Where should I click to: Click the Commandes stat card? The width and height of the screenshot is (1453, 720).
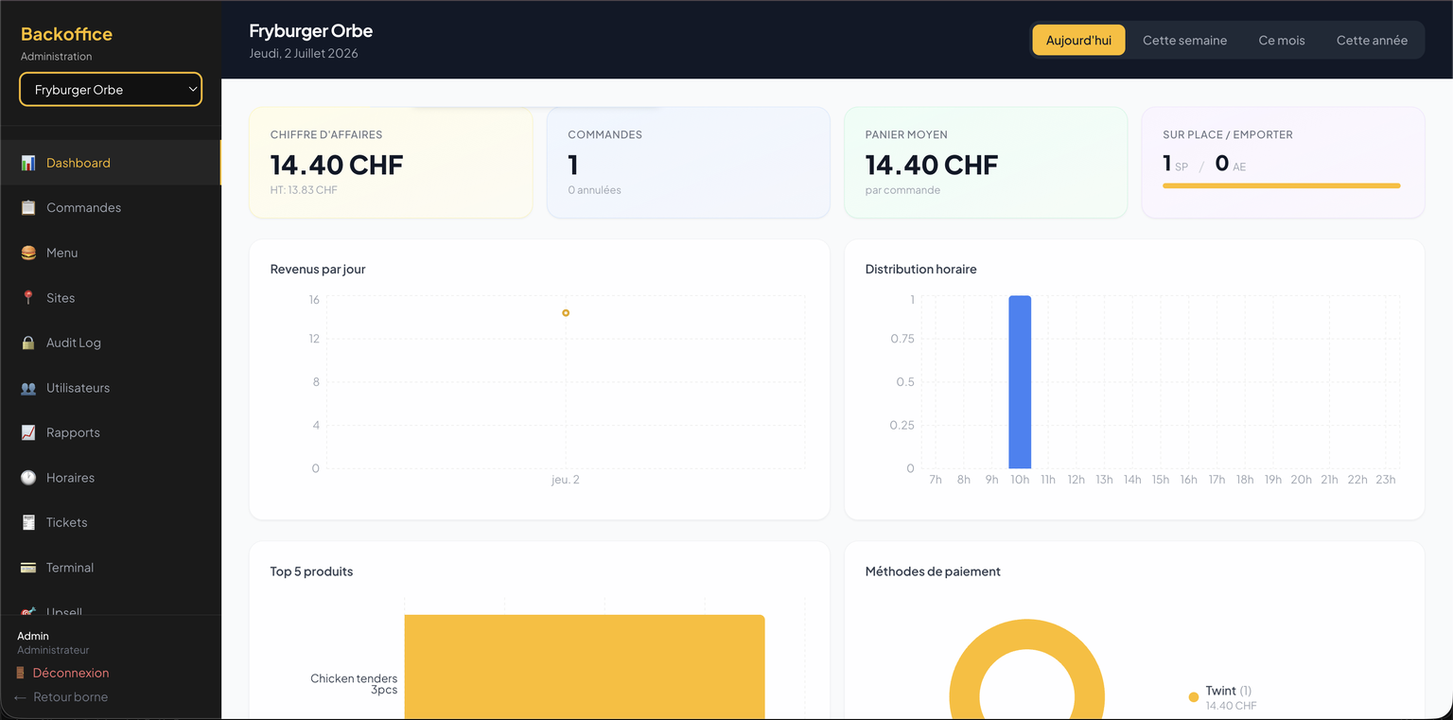(x=688, y=163)
